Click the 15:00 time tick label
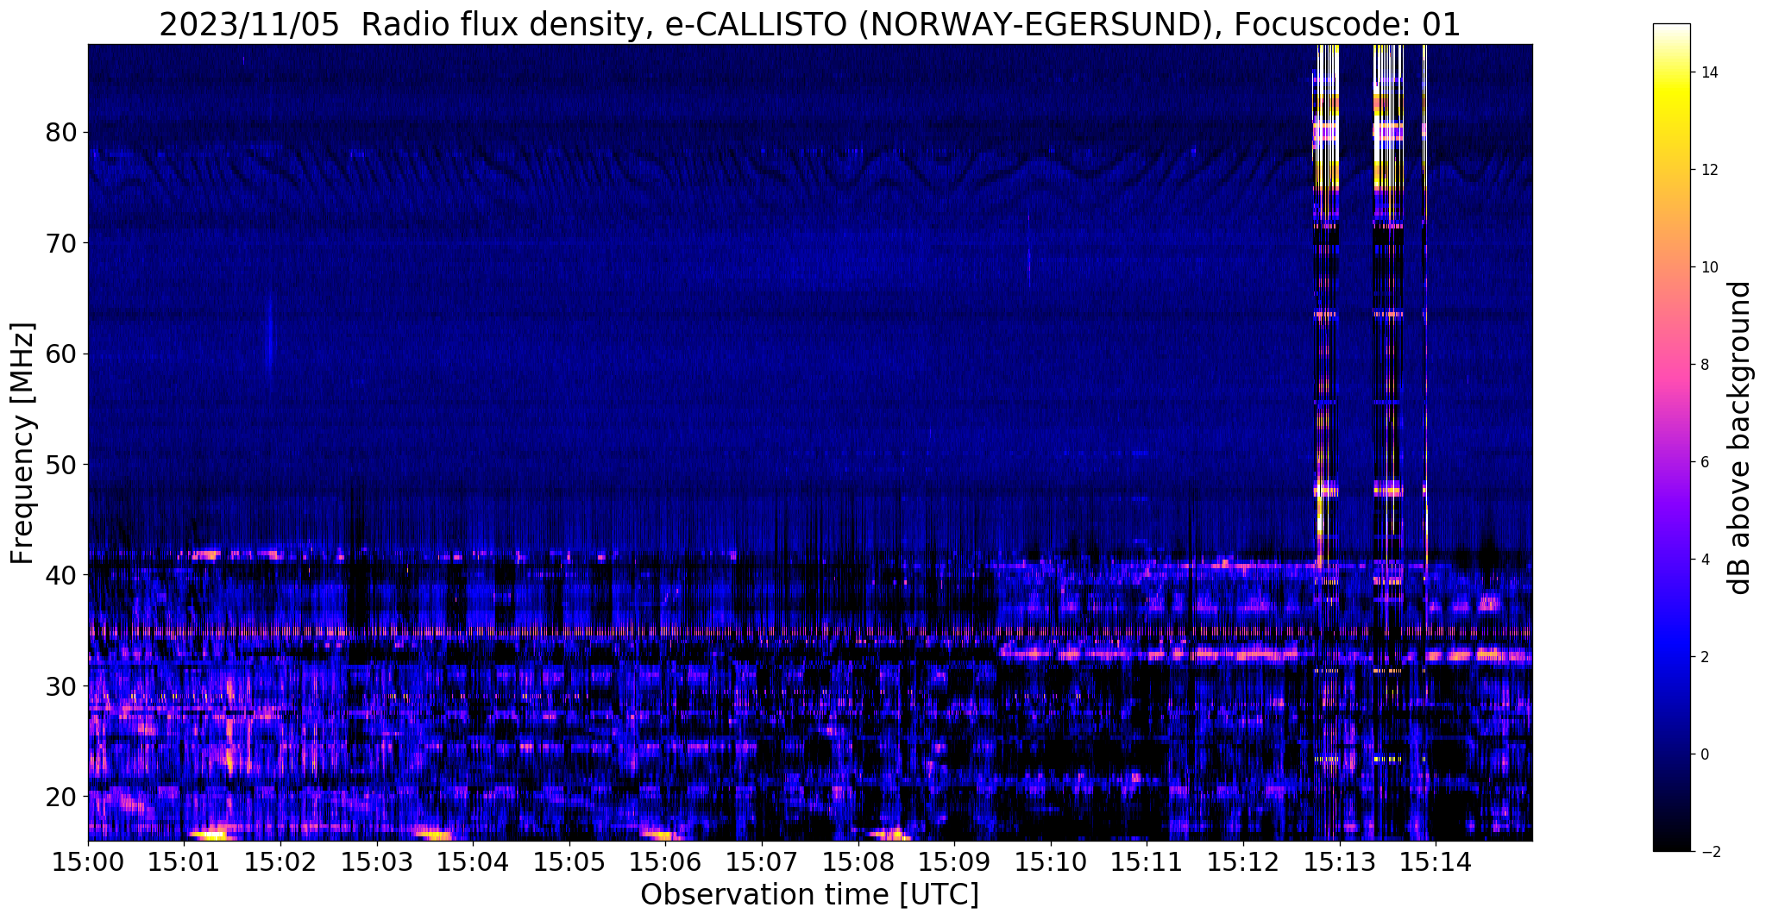1766x920 pixels. coord(88,862)
